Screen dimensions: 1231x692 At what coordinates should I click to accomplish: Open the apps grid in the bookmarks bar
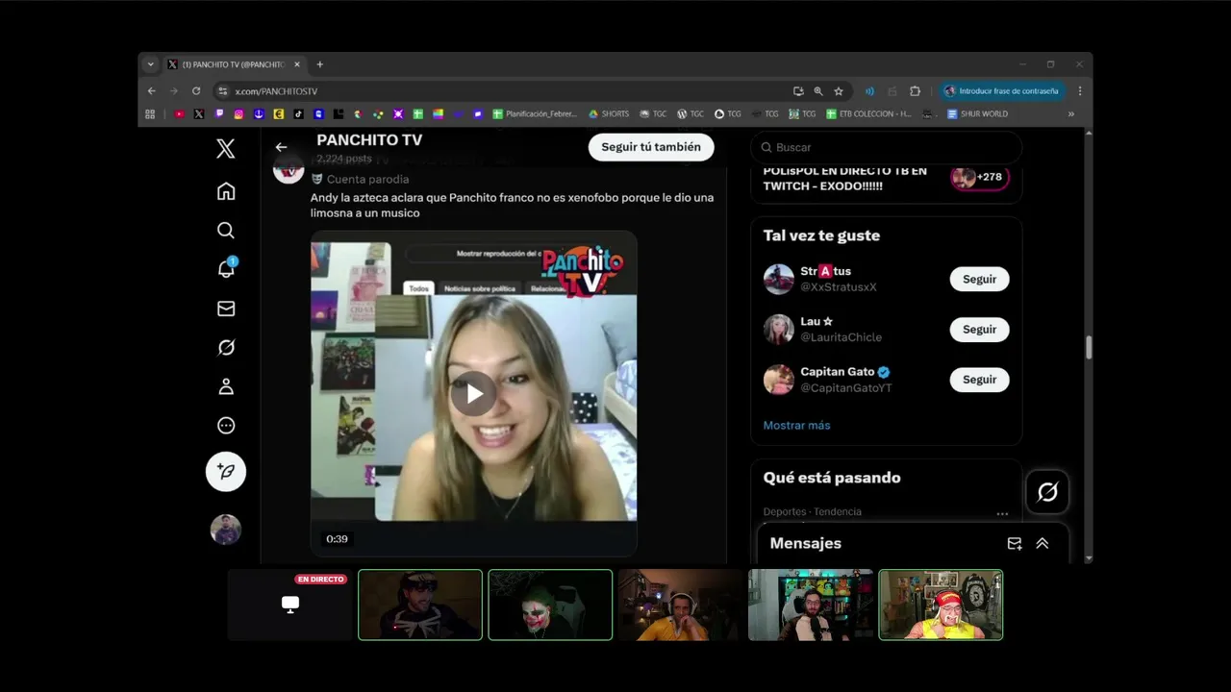(150, 113)
